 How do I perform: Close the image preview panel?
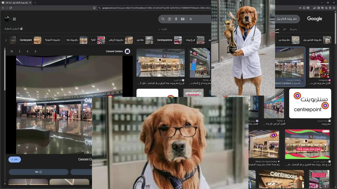click(x=12, y=51)
